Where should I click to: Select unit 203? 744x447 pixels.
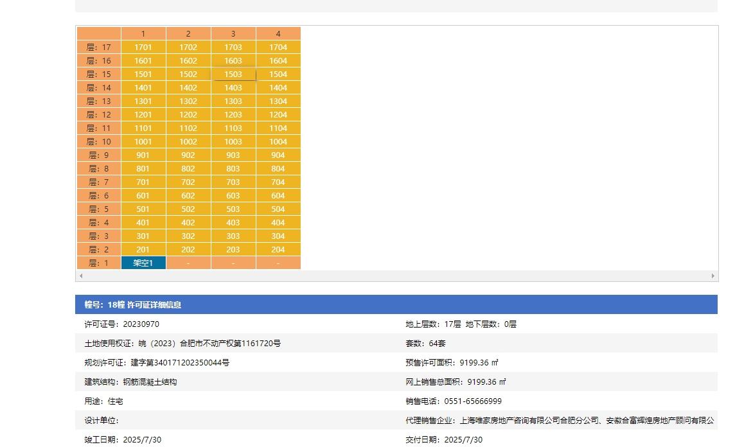coord(233,250)
